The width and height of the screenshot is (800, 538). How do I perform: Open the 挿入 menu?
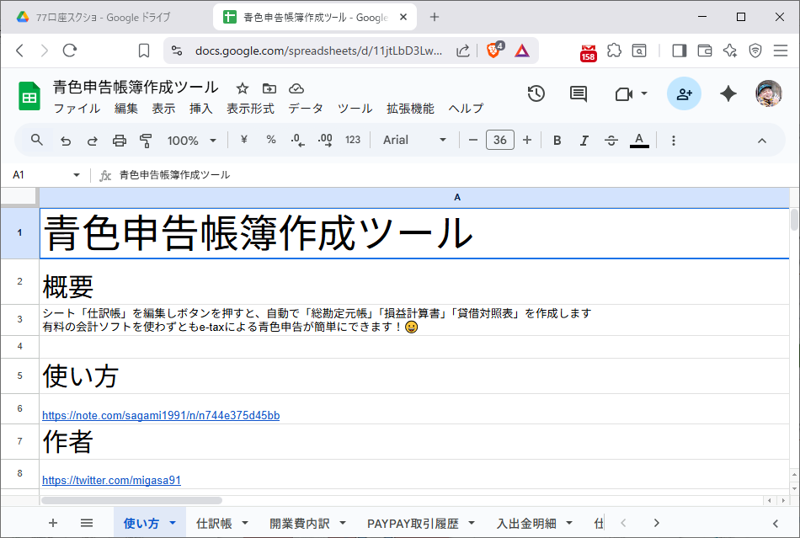point(200,108)
